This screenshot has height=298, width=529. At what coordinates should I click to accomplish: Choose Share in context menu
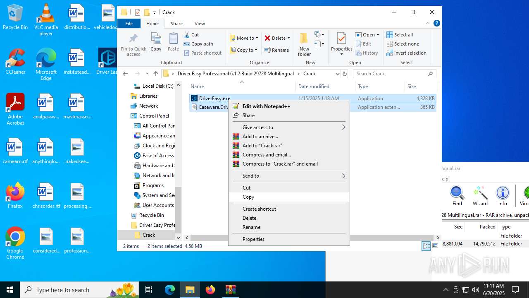point(289,115)
